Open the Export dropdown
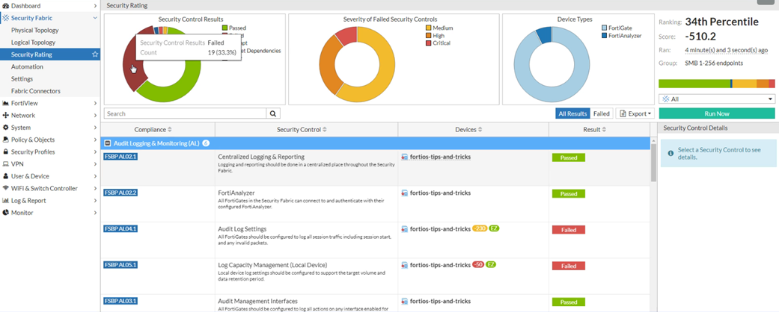The width and height of the screenshot is (779, 312). click(x=635, y=113)
